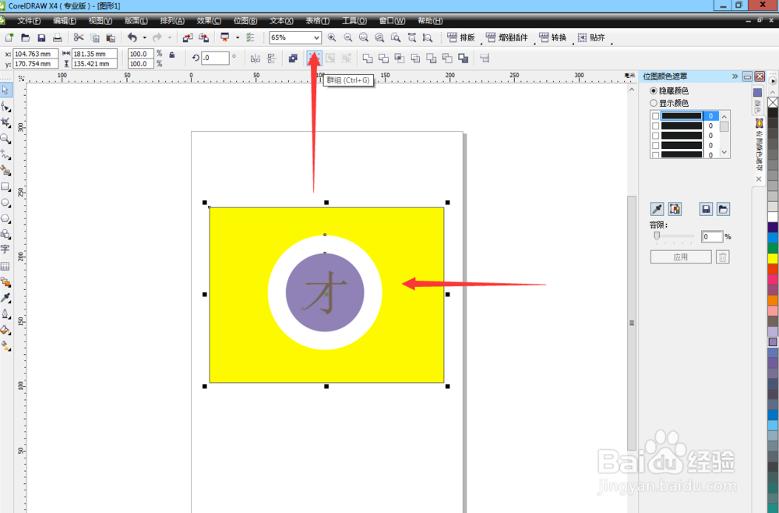Click the 贴齐 toolbar button
Viewport: 779px width, 513px height.
(591, 37)
